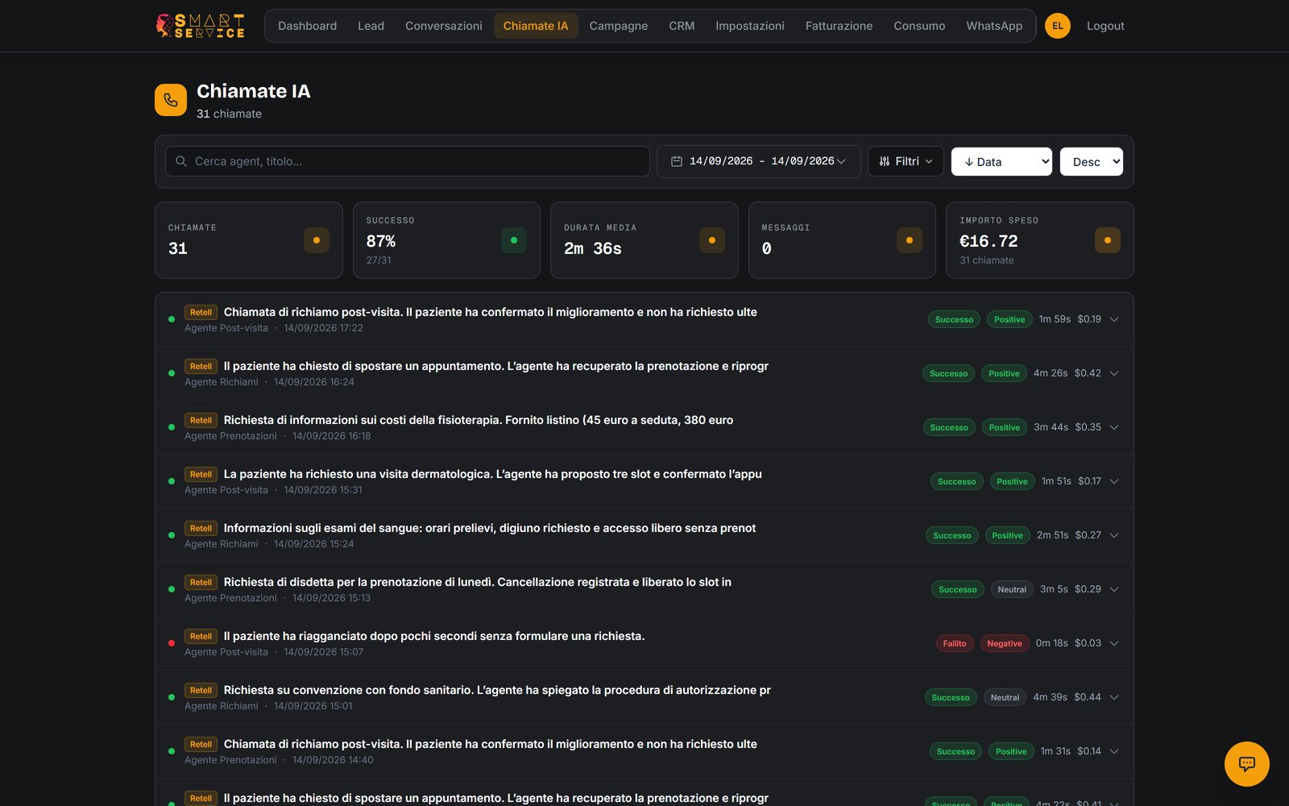
Task: Open the Impostazioni settings page
Action: click(749, 26)
